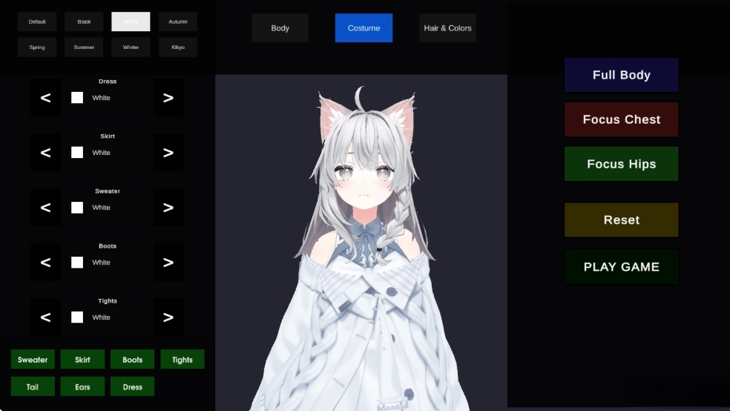Click the previous arrow for Tights color
The height and width of the screenshot is (411, 730).
click(45, 318)
